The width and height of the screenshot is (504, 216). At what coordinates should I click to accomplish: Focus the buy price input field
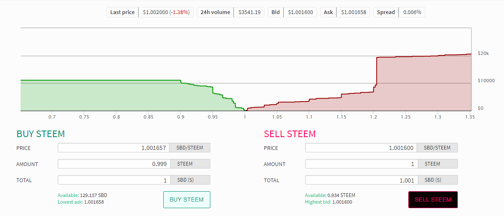point(113,148)
